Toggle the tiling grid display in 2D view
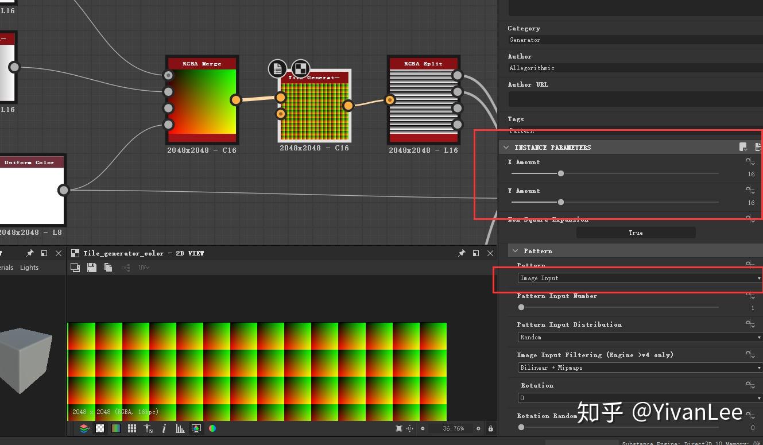The width and height of the screenshot is (763, 445). tap(132, 428)
